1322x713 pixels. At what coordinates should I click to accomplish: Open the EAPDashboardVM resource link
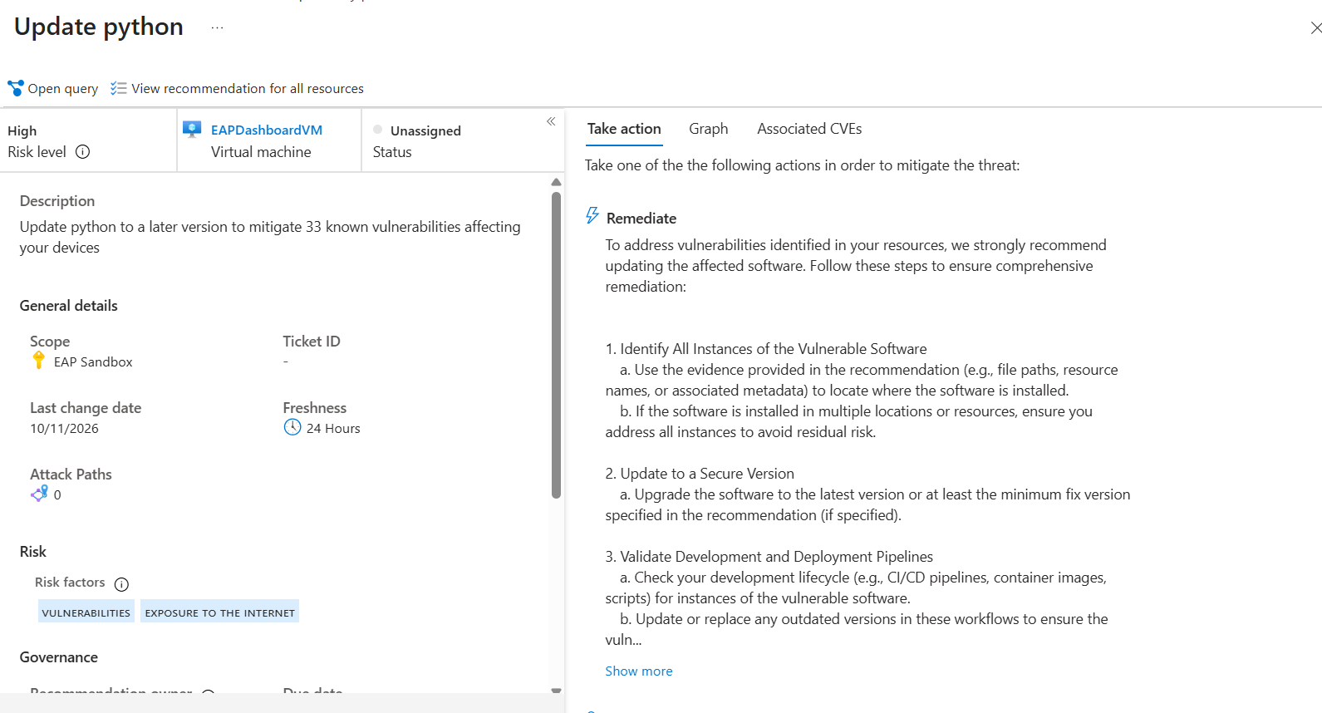click(267, 130)
